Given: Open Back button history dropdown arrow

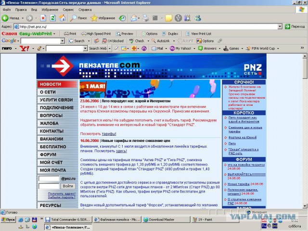Looking at the screenshot, I should tap(23, 18).
